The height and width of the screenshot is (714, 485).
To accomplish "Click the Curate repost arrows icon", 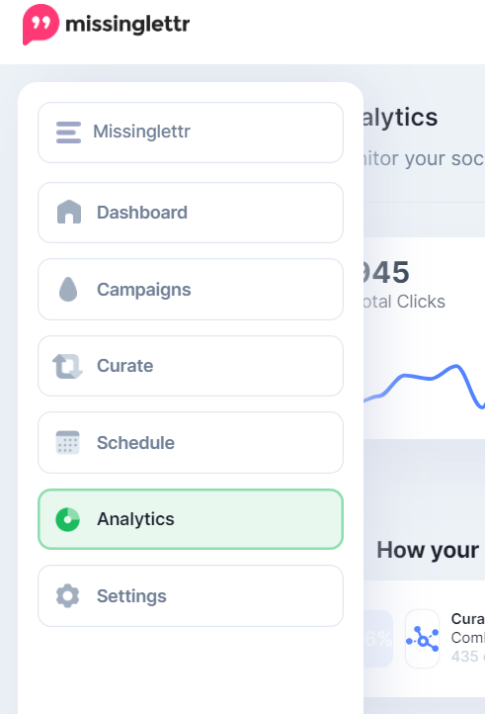I will [68, 366].
